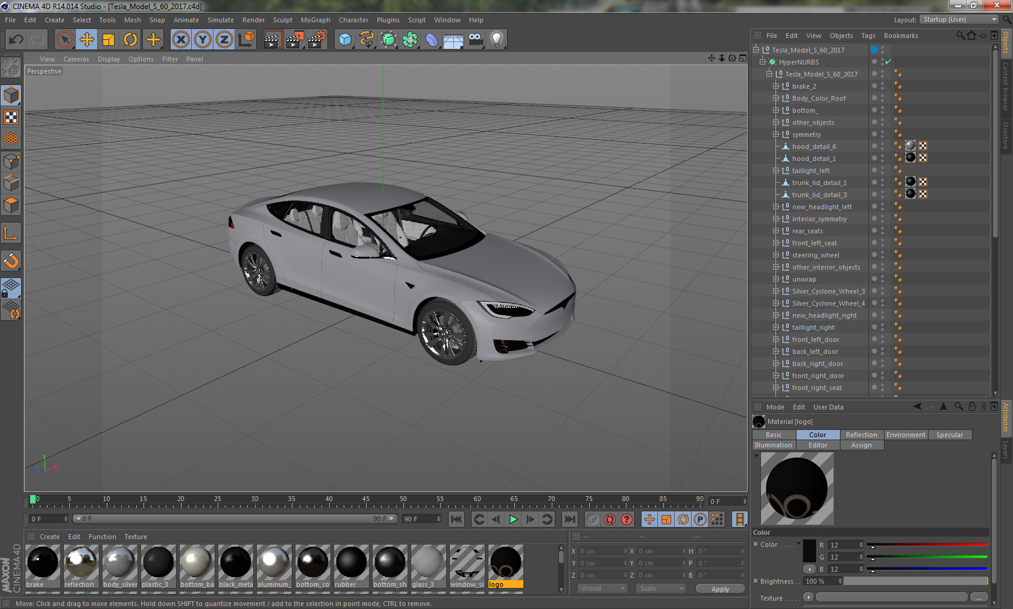Open viewport Cameras menu
Screen dimensions: 1013x609
(76, 59)
